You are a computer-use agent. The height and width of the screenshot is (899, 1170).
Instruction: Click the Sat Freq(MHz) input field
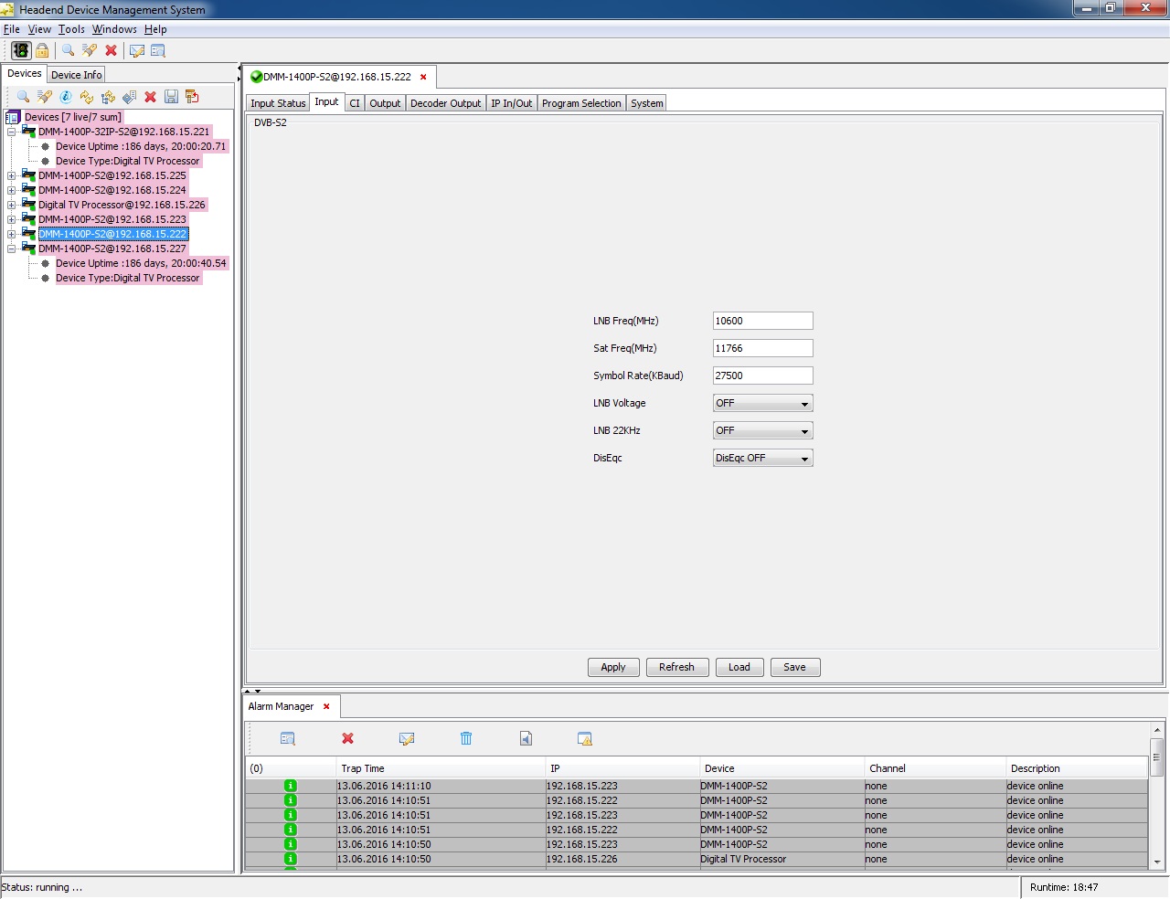[762, 348]
